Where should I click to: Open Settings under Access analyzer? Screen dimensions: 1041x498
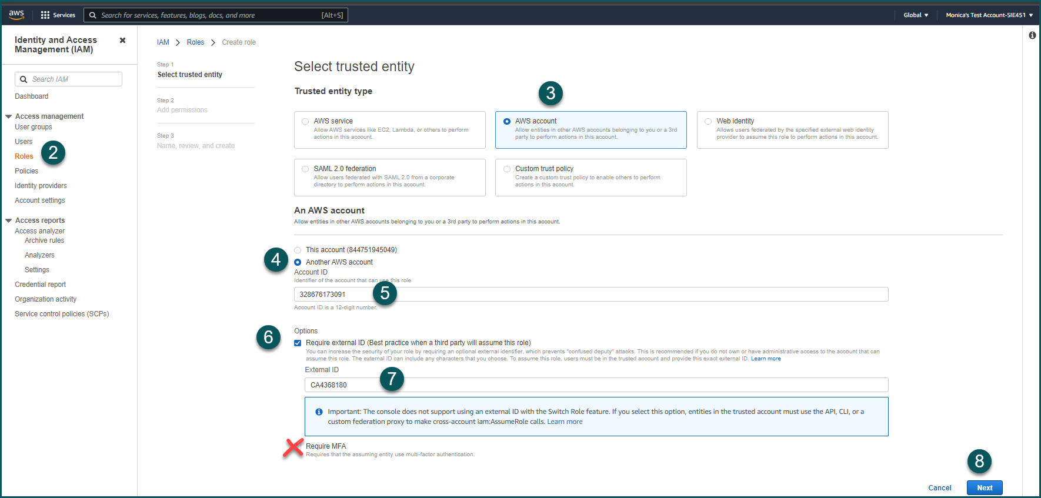pos(37,270)
